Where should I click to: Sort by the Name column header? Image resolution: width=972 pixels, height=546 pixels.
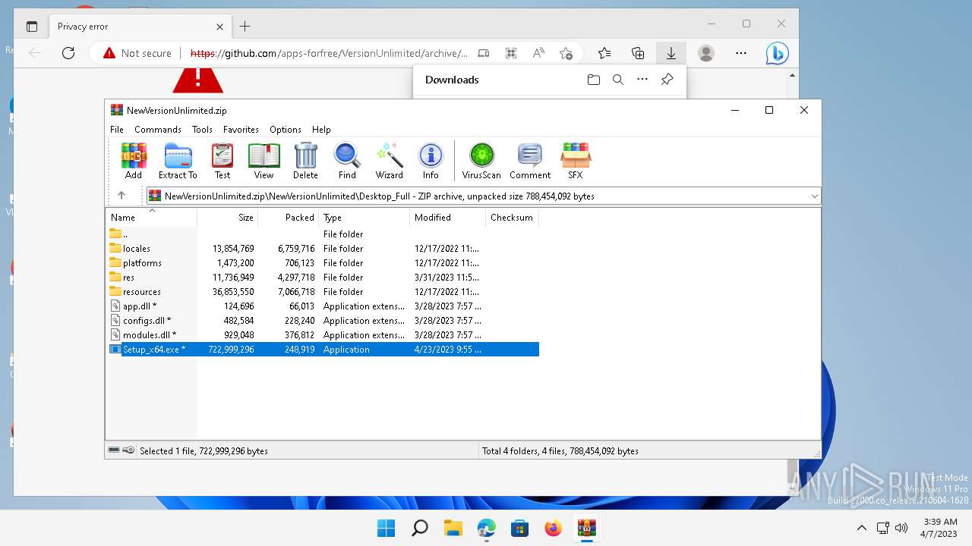[152, 218]
